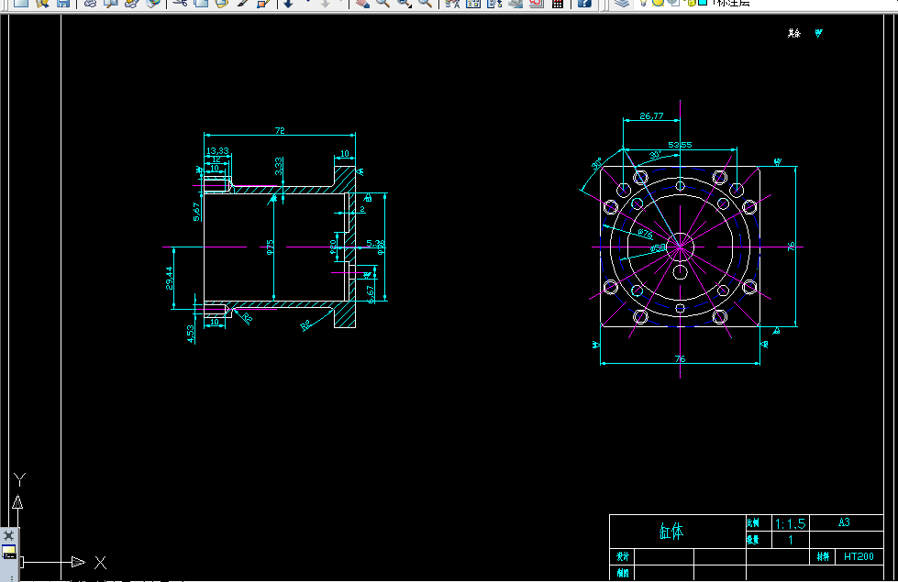Select the 72 length dimension text

coord(280,130)
